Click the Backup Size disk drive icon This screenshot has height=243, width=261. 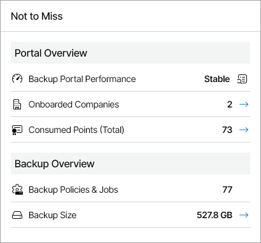coord(17,215)
